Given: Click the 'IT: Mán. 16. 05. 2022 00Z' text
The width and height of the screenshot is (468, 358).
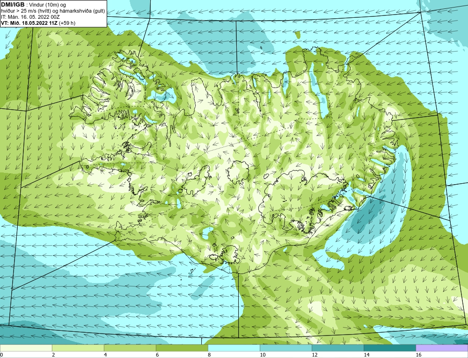Looking at the screenshot, I should (x=30, y=17).
